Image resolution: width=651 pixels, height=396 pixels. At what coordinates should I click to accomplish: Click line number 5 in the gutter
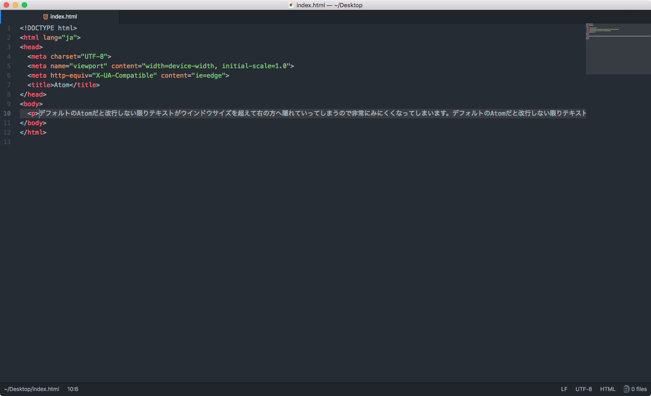click(9, 66)
